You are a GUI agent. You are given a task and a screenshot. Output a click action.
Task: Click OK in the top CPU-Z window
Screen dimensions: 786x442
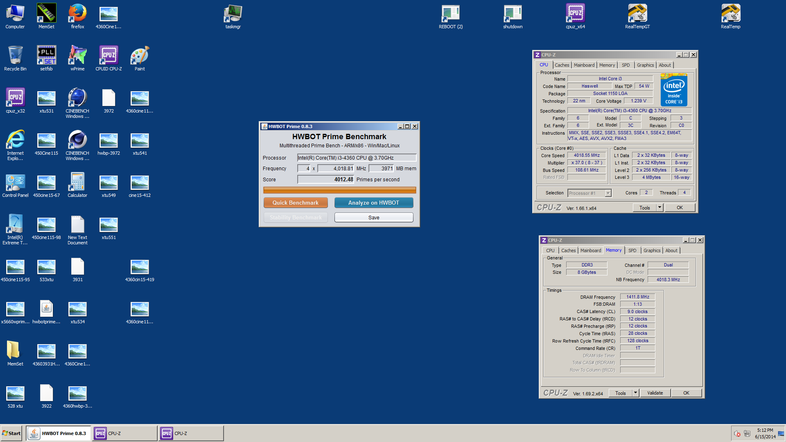(x=680, y=207)
